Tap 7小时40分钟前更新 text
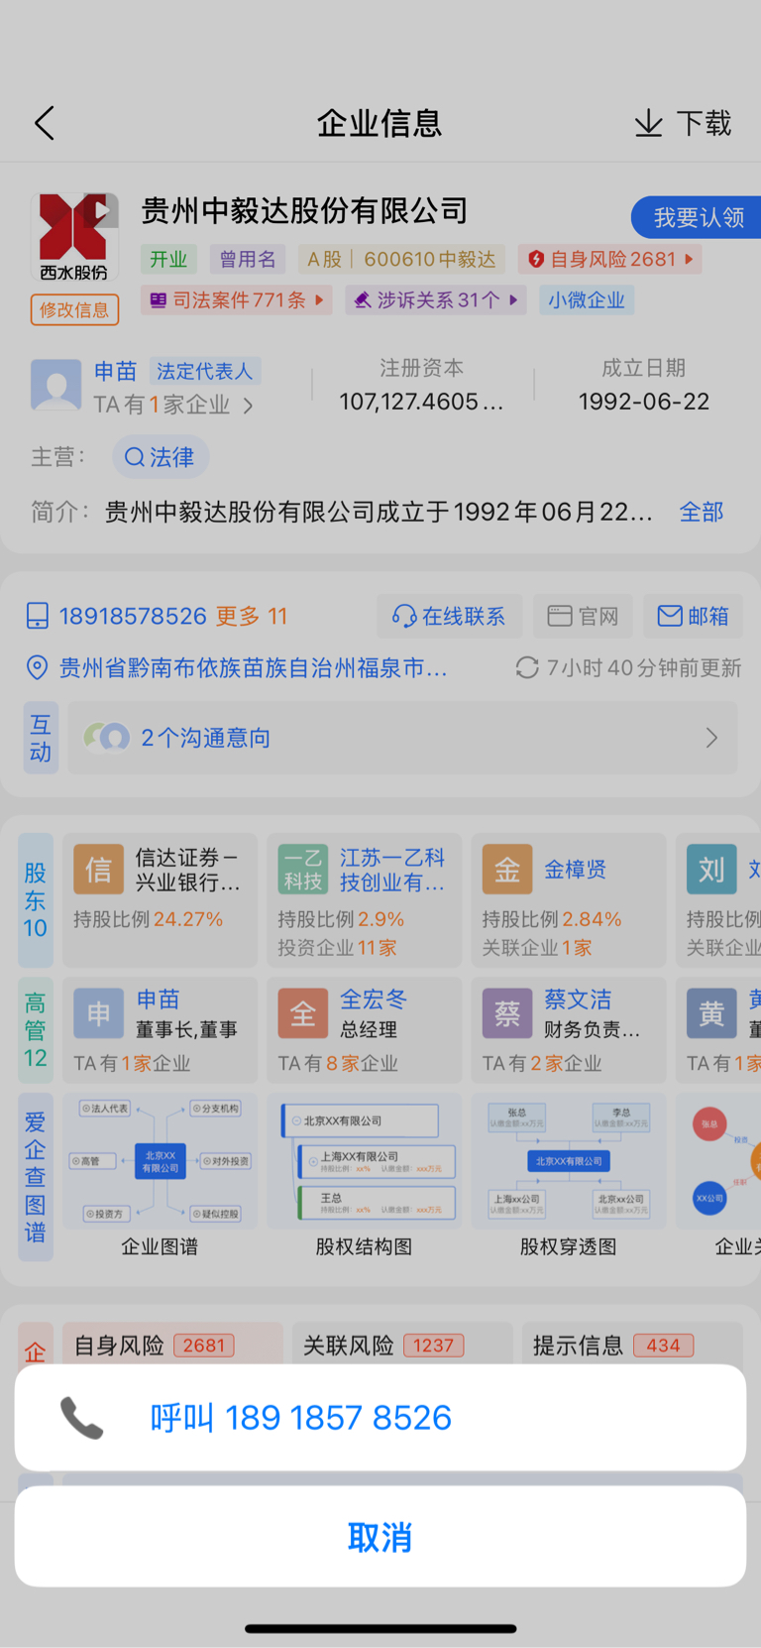Viewport: 761px width, 1648px height. pos(644,667)
